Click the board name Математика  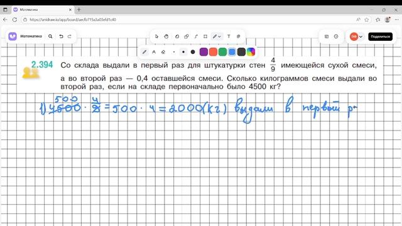(31, 36)
